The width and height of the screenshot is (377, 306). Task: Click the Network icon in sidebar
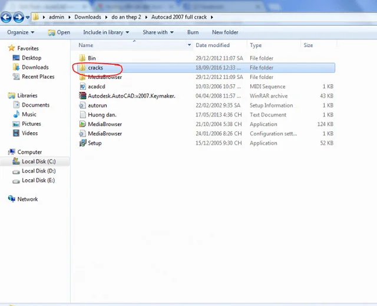point(11,199)
